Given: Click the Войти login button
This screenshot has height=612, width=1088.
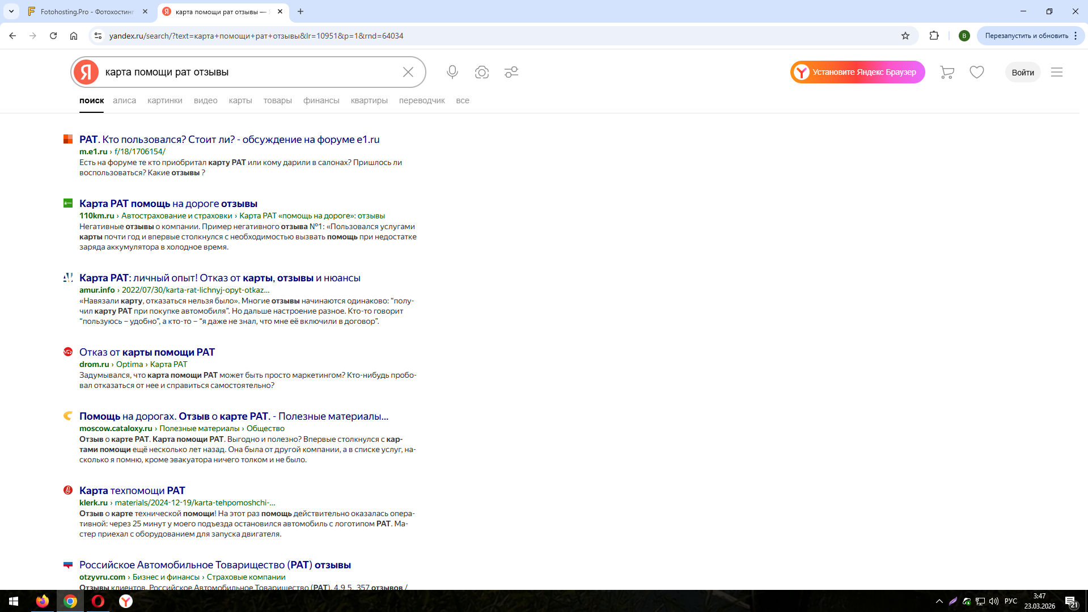Looking at the screenshot, I should point(1023,72).
